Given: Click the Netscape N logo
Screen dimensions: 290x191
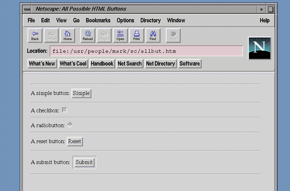Looking at the screenshot, I should (x=259, y=48).
